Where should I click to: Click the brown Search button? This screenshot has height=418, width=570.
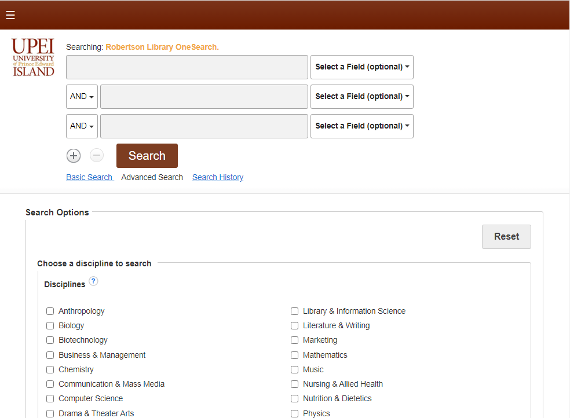point(147,156)
